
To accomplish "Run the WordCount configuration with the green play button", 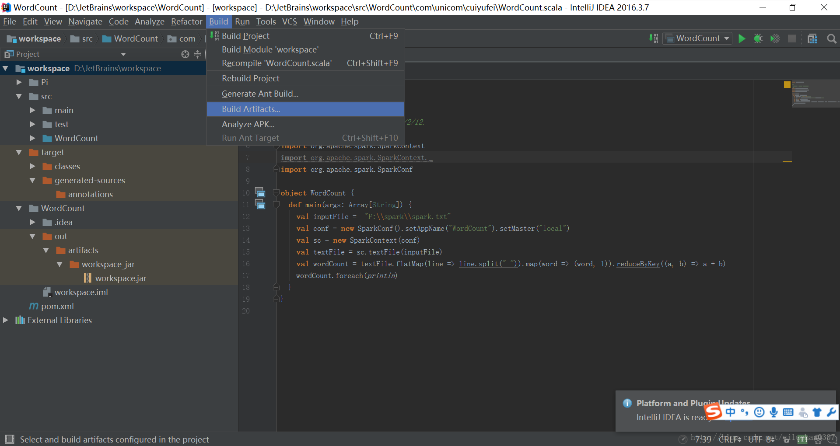I will coord(742,38).
